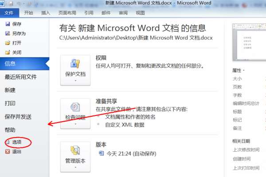
Task: Select 保存 in the file menu
Action: [17, 24]
